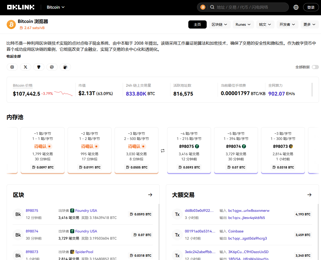Click the Bitcoin icon inside the search bar
321x260 pixels.
(203, 7)
